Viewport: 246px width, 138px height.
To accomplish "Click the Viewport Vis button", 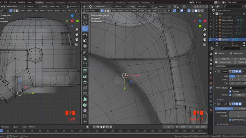I will (x=223, y=62).
